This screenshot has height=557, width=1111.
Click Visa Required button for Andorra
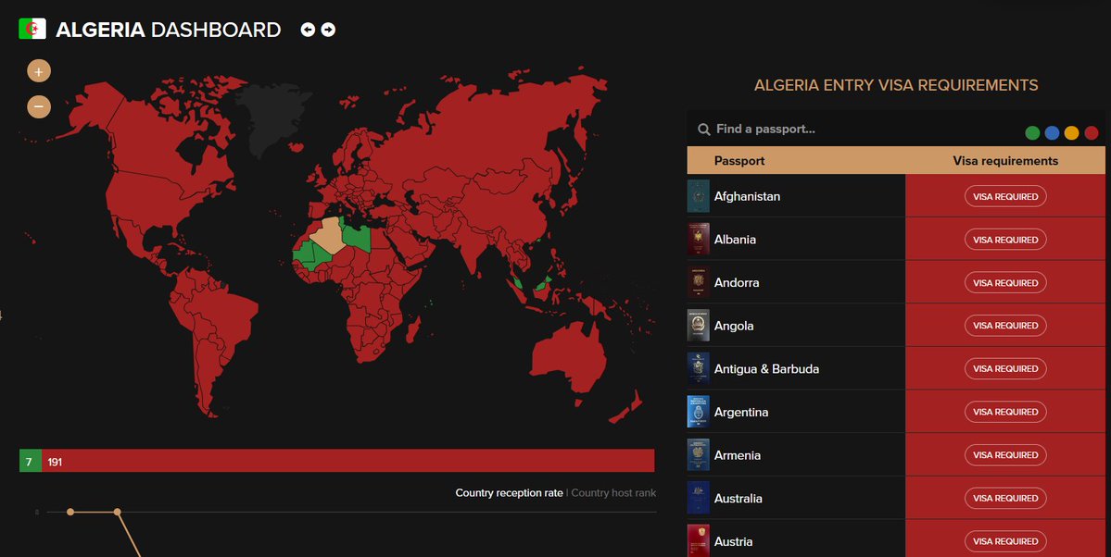1005,282
